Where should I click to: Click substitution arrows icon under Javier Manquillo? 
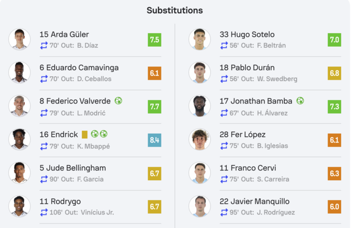(224, 212)
